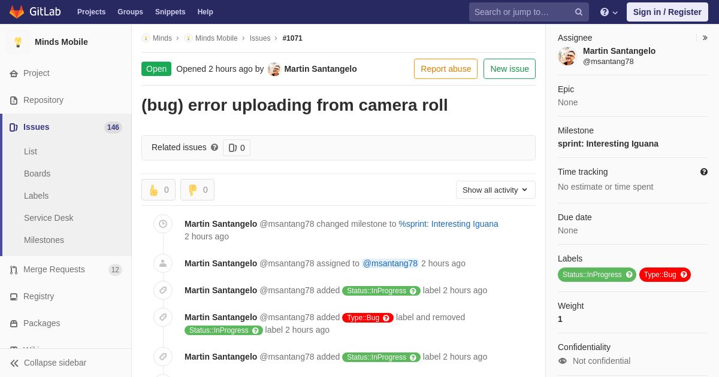Viewport: 719px width, 377px height.
Task: Click the milestone change clock icon
Action: (x=163, y=224)
